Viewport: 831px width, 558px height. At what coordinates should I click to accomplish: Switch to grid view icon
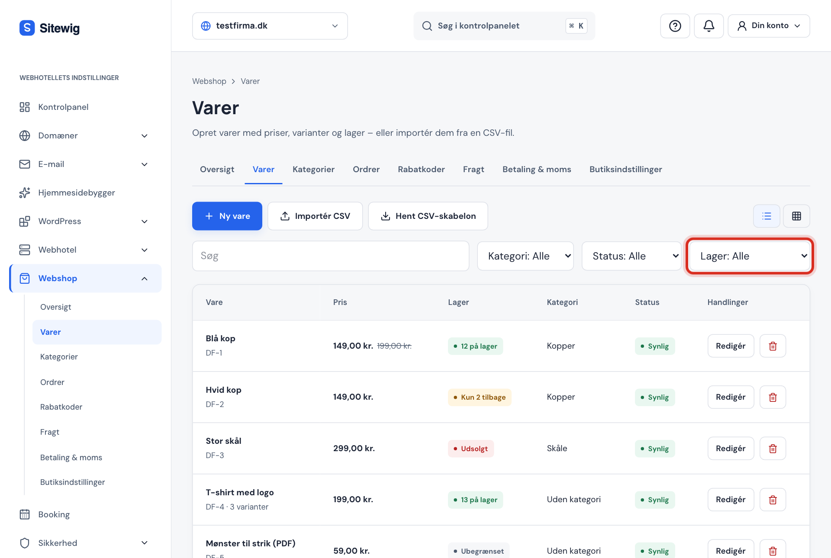pyautogui.click(x=796, y=216)
